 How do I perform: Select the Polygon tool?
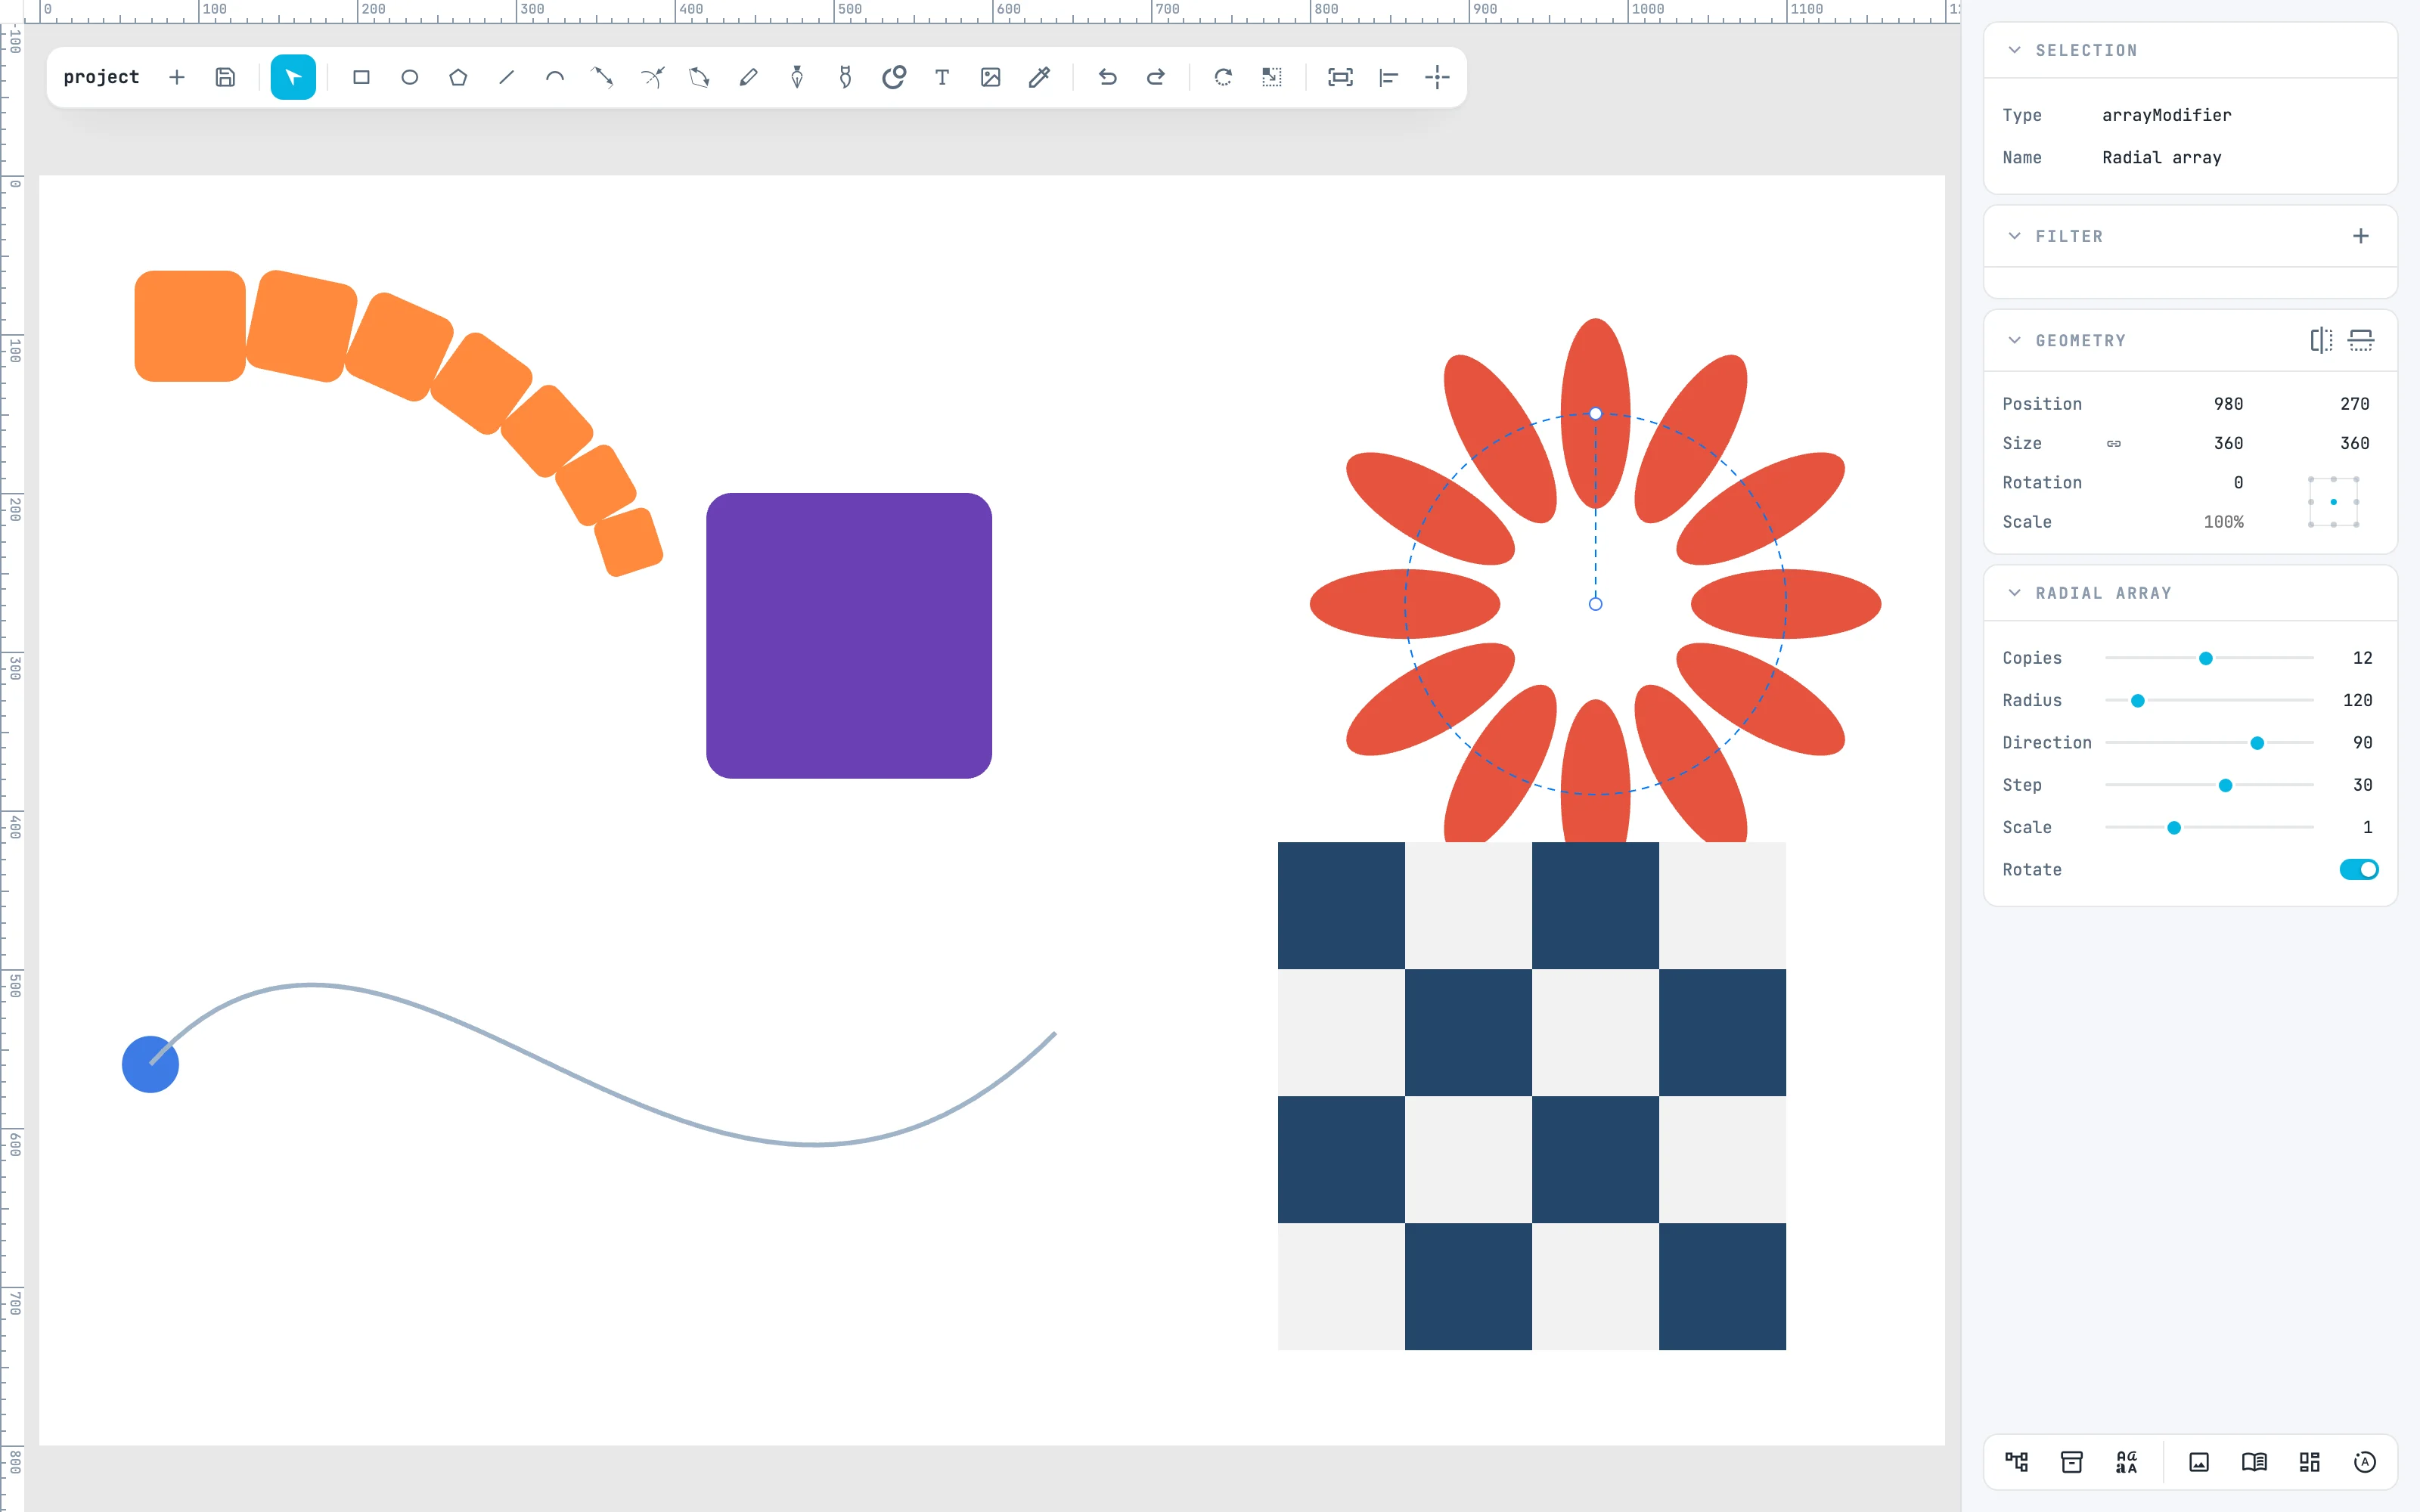coord(458,77)
